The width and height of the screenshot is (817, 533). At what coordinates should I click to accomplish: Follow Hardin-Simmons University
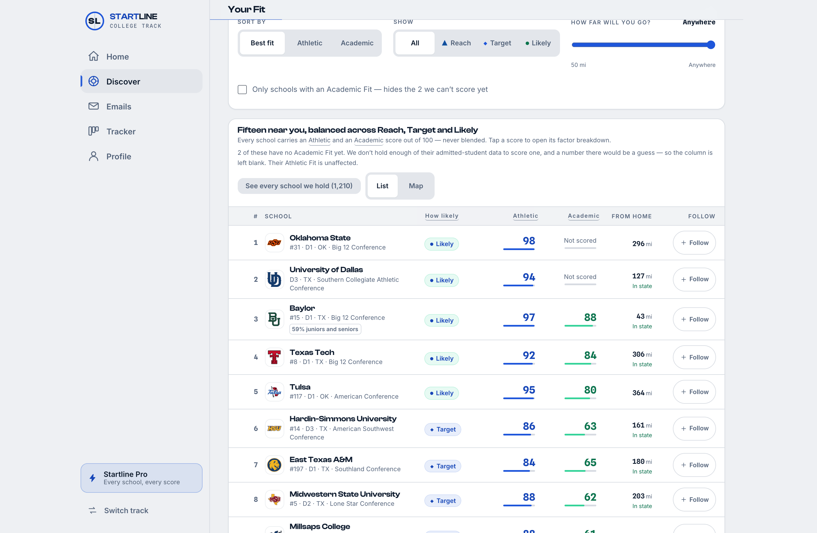[x=694, y=428]
